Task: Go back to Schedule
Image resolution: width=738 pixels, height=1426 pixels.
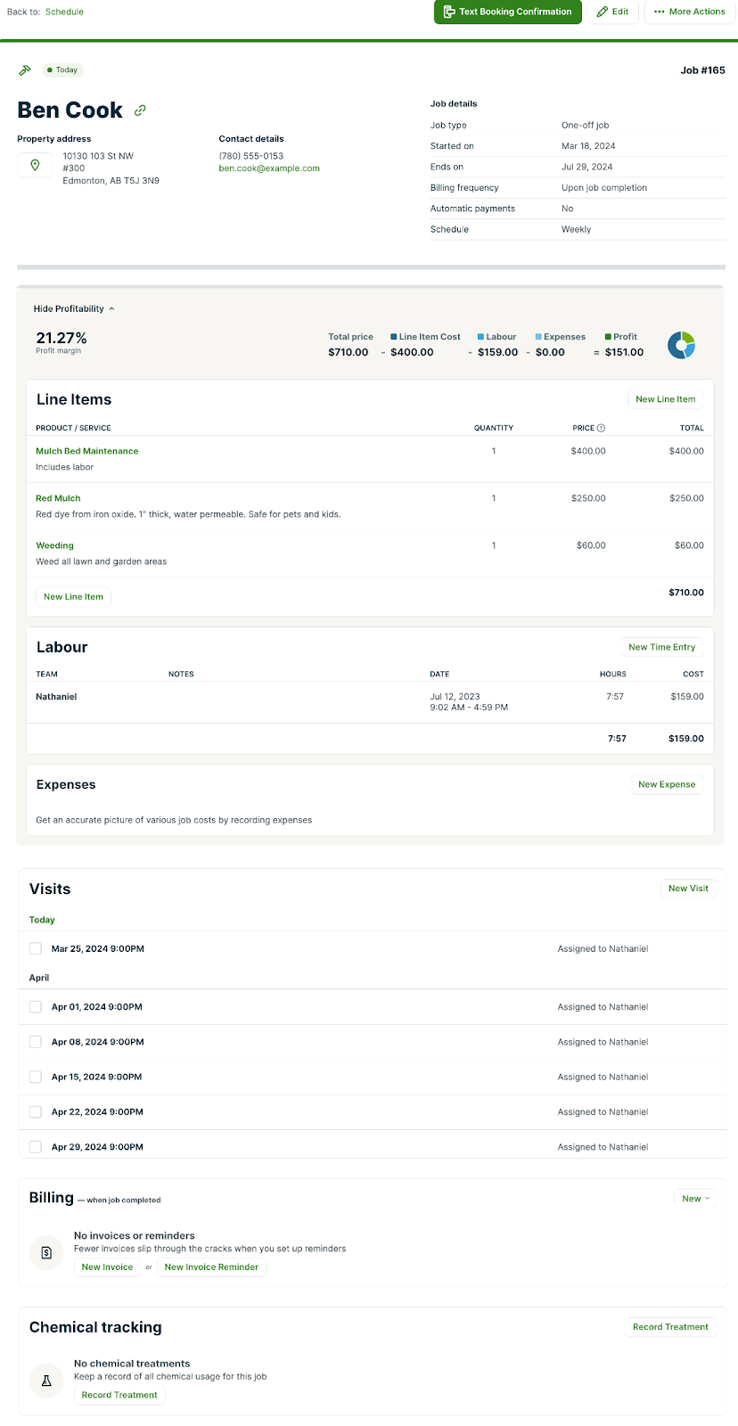Action: coord(64,12)
